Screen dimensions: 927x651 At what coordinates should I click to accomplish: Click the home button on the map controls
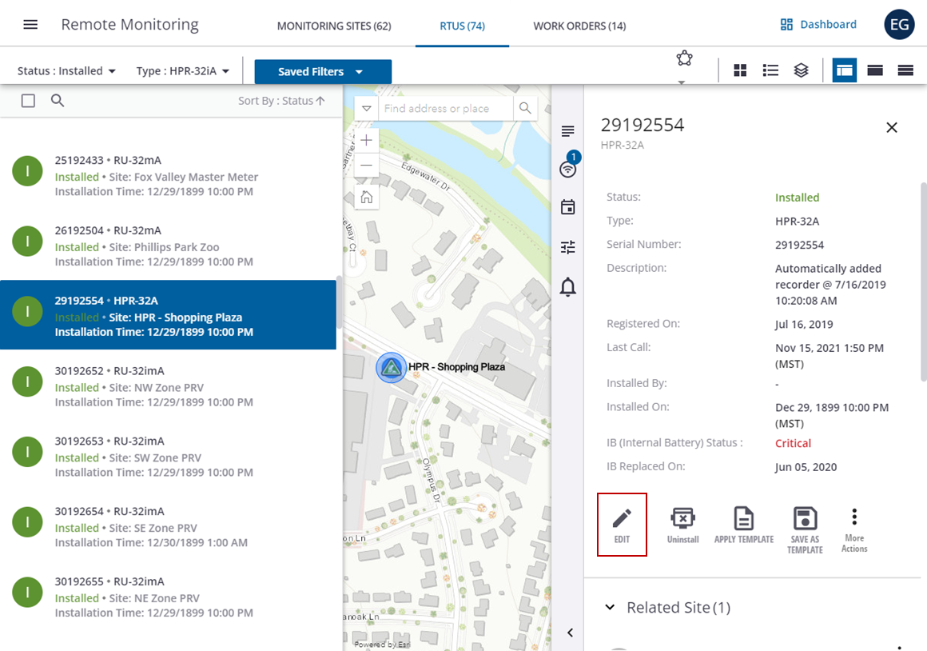366,196
